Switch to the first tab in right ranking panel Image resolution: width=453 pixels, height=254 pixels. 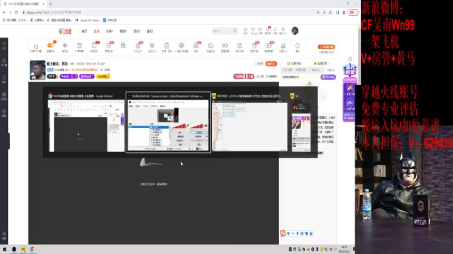[x=288, y=70]
